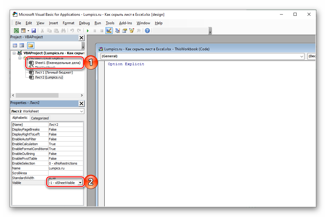Click the View Microsoft Excel icon
Viewport: 326px width, 217px height.
coord(16,31)
